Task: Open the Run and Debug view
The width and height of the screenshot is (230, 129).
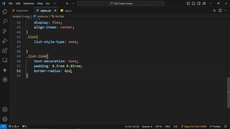Action: (x=5, y=41)
